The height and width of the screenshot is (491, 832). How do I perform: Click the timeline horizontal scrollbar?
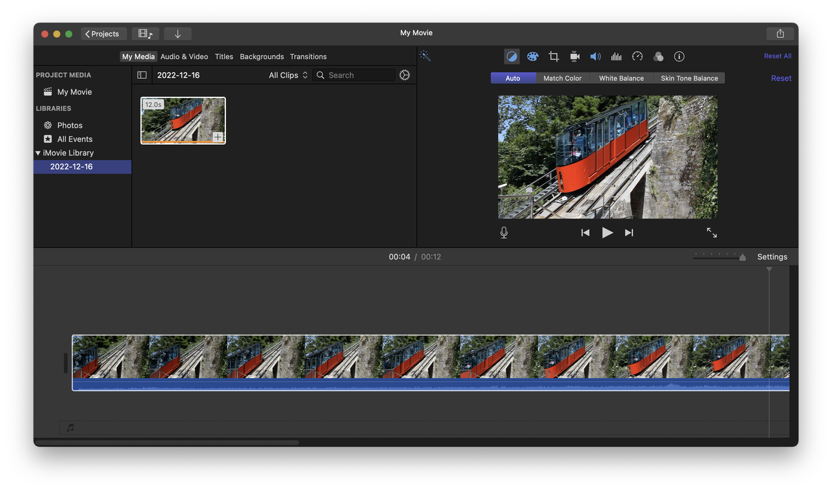[x=167, y=443]
